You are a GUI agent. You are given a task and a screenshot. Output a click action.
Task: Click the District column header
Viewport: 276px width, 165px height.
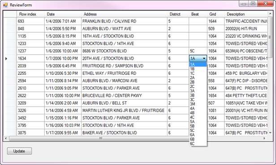click(178, 14)
